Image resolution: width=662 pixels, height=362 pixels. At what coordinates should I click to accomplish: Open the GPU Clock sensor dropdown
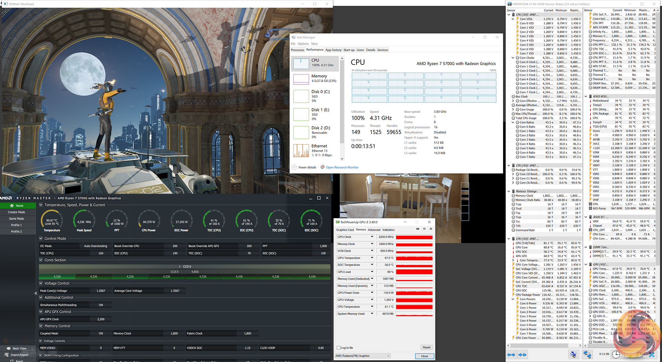click(372, 237)
